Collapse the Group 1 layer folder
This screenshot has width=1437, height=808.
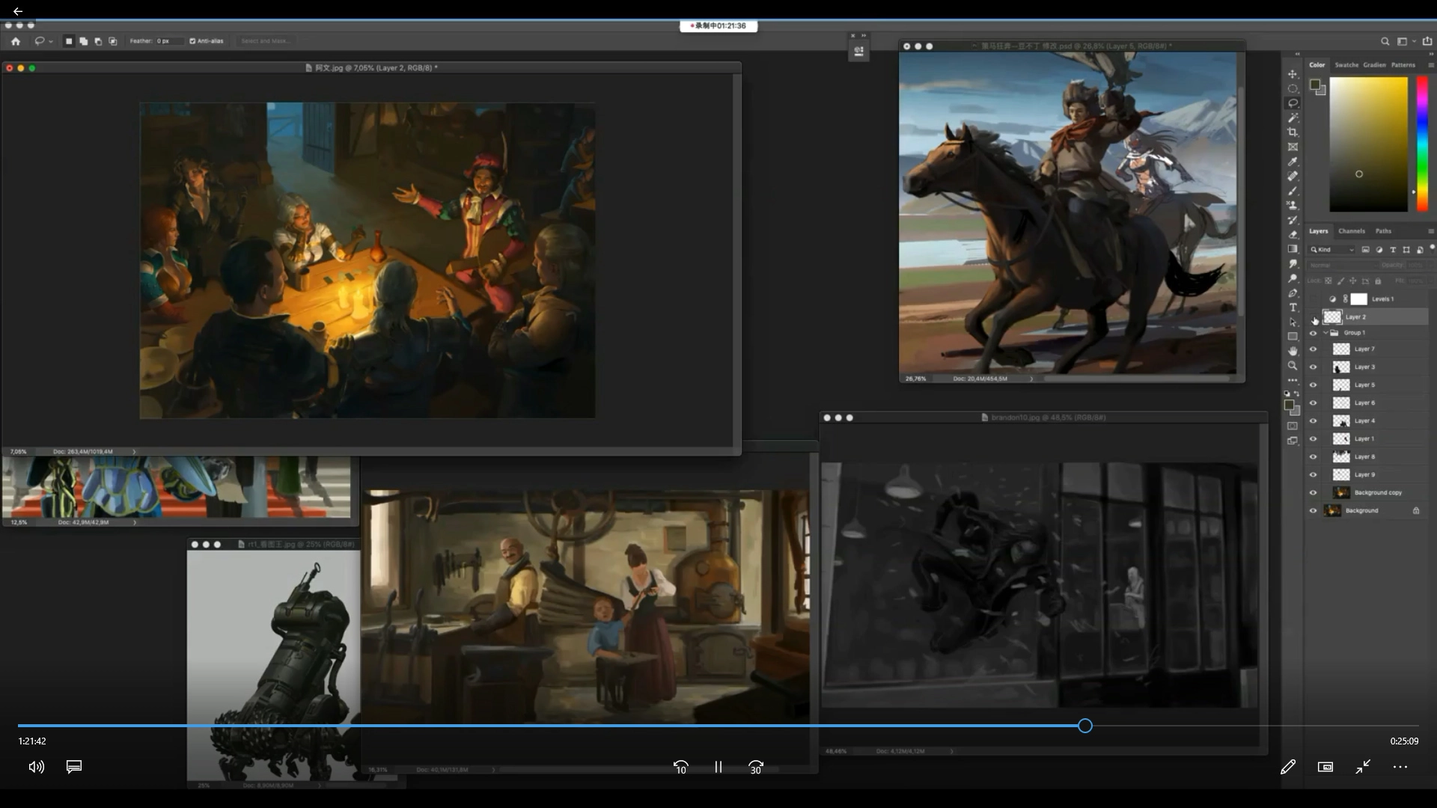(x=1325, y=333)
